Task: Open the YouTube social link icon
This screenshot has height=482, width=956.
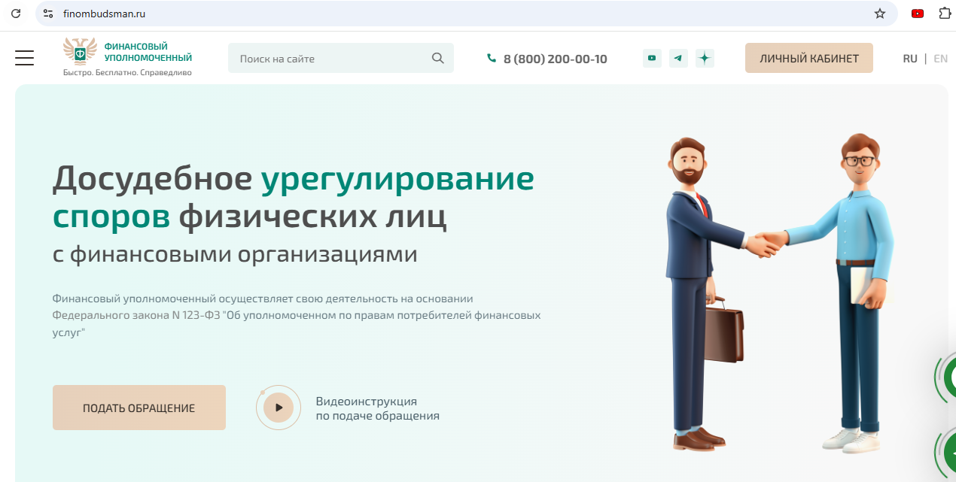Action: tap(652, 58)
